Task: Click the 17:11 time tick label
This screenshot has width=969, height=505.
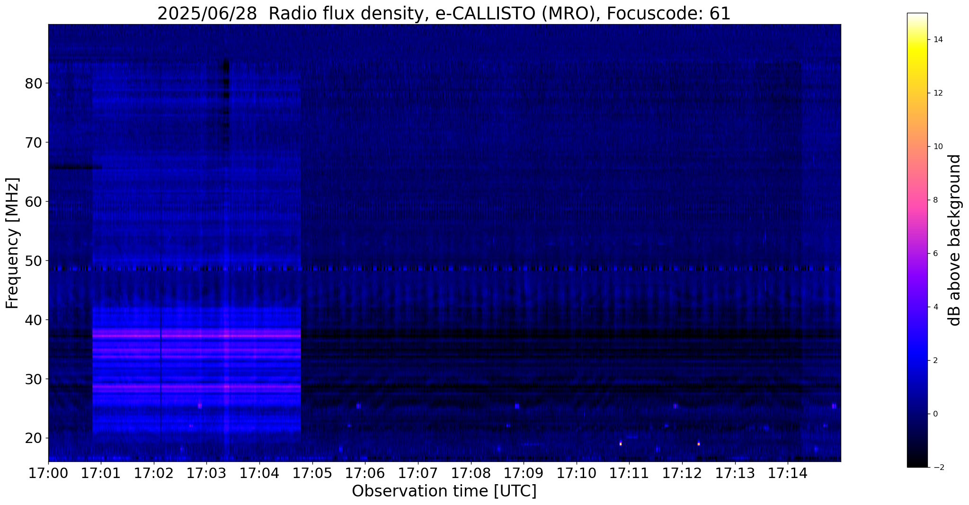Action: click(x=630, y=473)
